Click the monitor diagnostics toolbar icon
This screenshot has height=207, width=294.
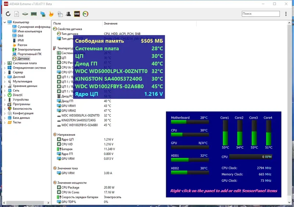(x=43, y=14)
